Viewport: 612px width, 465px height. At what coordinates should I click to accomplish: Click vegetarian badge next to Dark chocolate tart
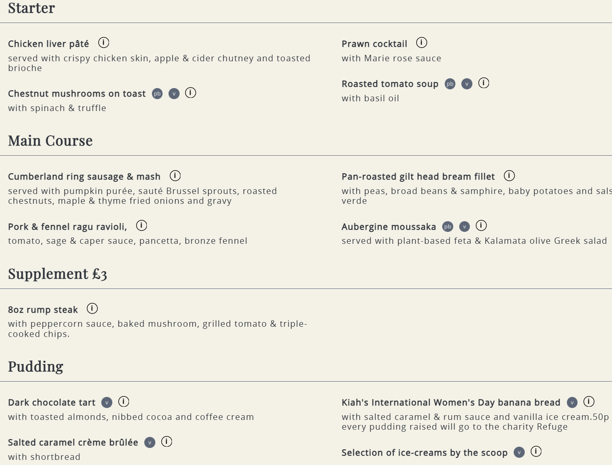pos(107,402)
